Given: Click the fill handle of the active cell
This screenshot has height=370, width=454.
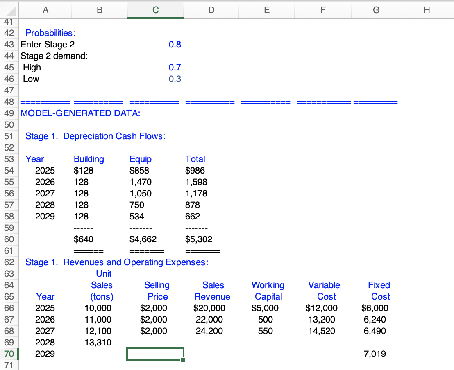Looking at the screenshot, I should coord(183,359).
